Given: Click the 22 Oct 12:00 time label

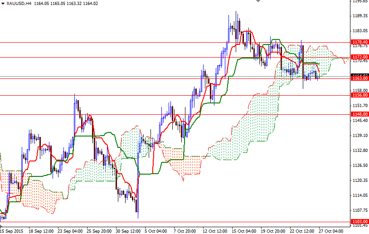Looking at the screenshot, I should (x=302, y=231).
